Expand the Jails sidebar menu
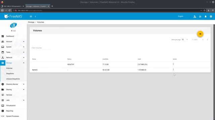The image size is (215, 120). (13, 100)
